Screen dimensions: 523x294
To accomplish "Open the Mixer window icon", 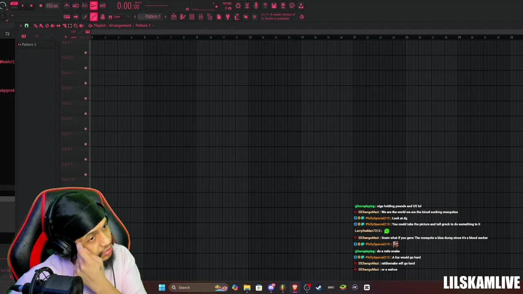I will [201, 17].
